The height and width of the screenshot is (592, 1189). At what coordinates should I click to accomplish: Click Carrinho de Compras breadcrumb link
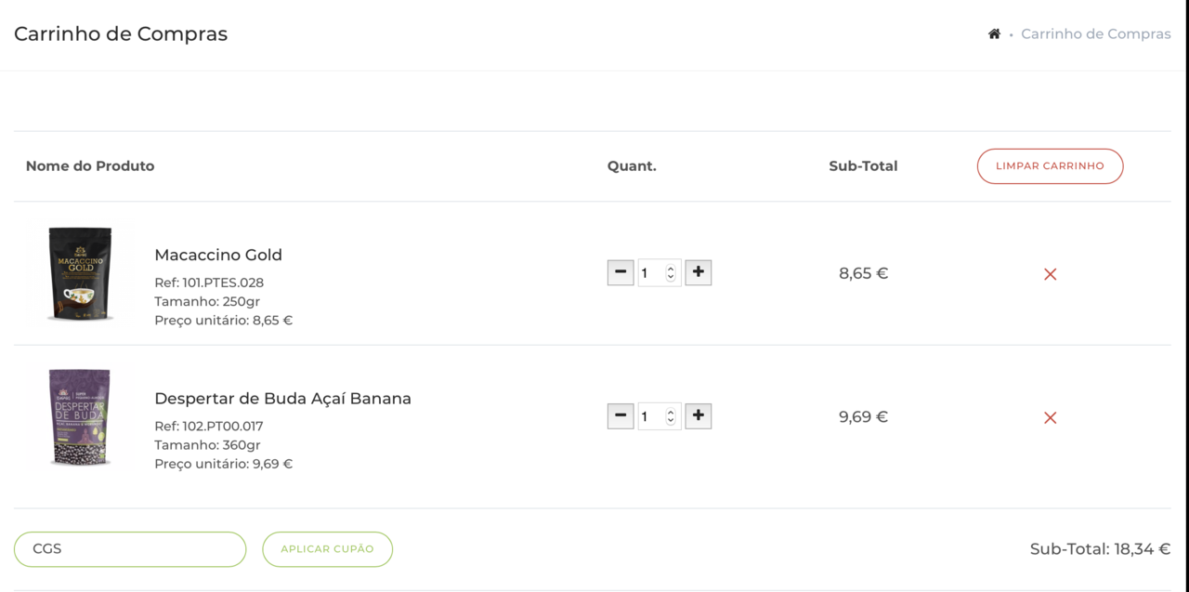tap(1095, 34)
